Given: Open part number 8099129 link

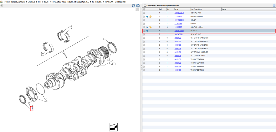Looking at the screenshot, I should [177, 49].
